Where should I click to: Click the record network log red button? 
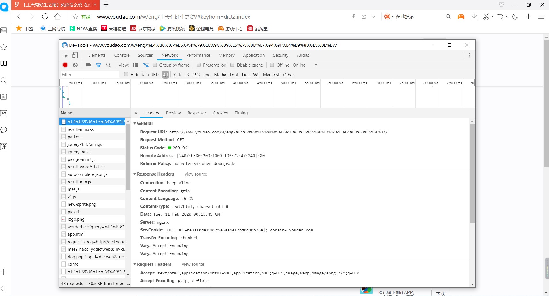click(65, 65)
